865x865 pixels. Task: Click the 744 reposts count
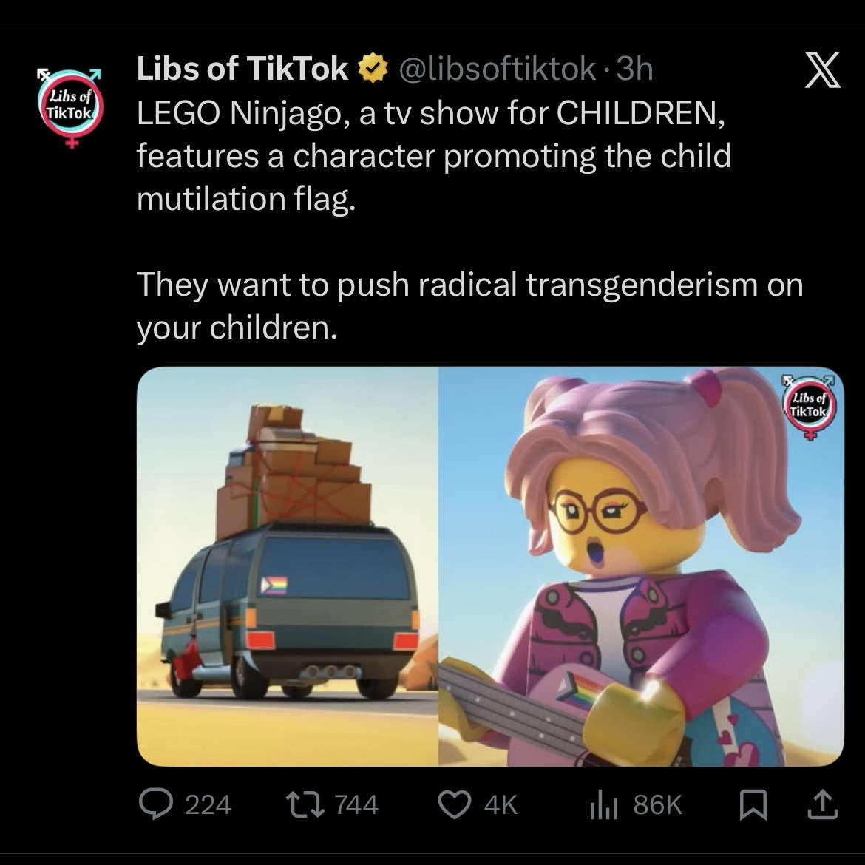pyautogui.click(x=356, y=805)
